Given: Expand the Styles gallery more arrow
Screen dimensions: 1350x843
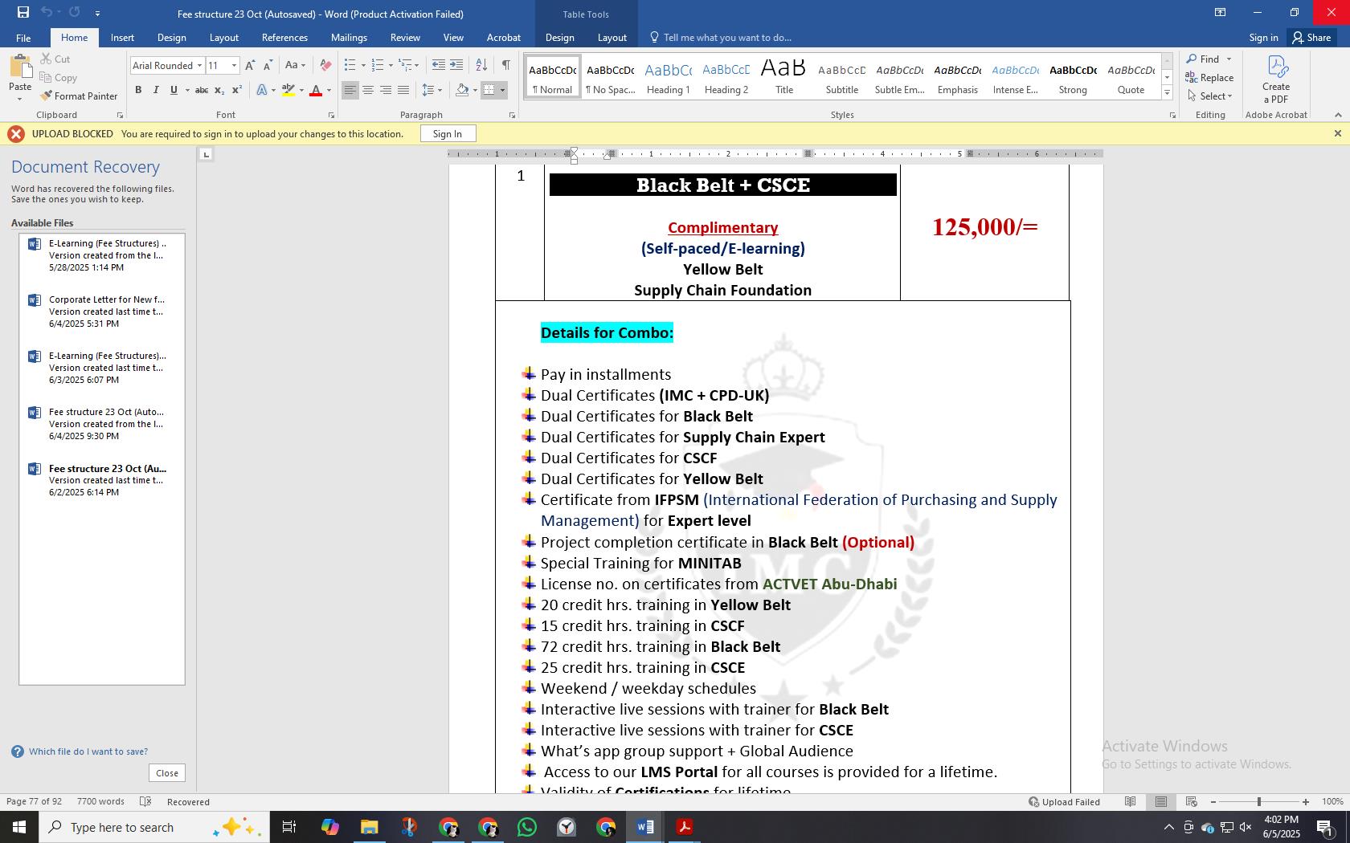Looking at the screenshot, I should (1167, 94).
